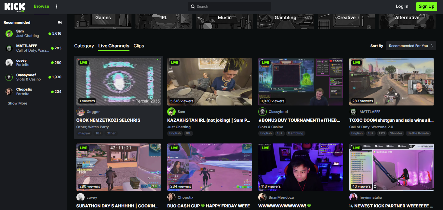The image size is (443, 210).
Task: Collapse the Recommended sidebar
Action: [x=60, y=22]
